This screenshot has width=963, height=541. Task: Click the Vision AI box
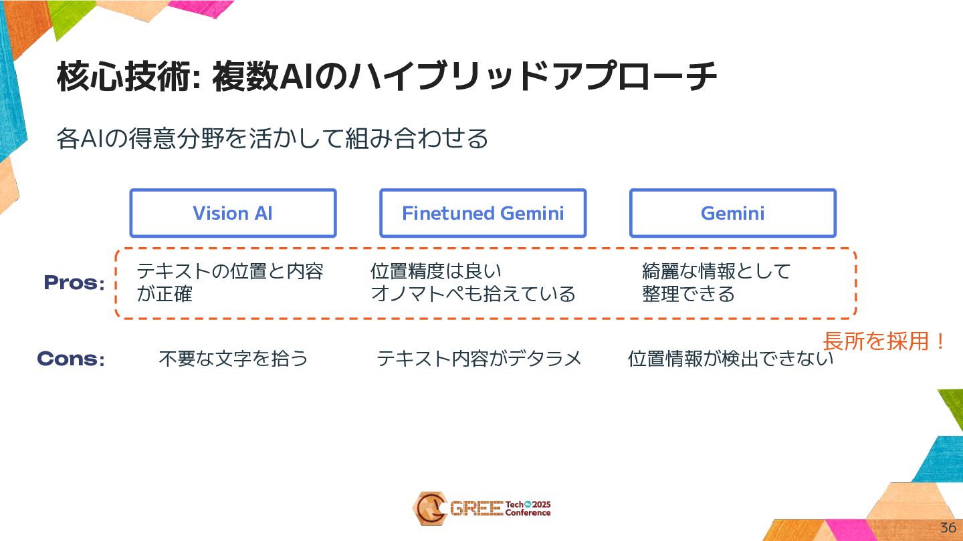click(233, 213)
